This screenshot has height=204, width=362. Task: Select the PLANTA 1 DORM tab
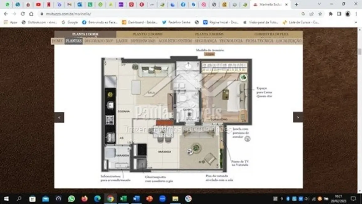(x=85, y=34)
